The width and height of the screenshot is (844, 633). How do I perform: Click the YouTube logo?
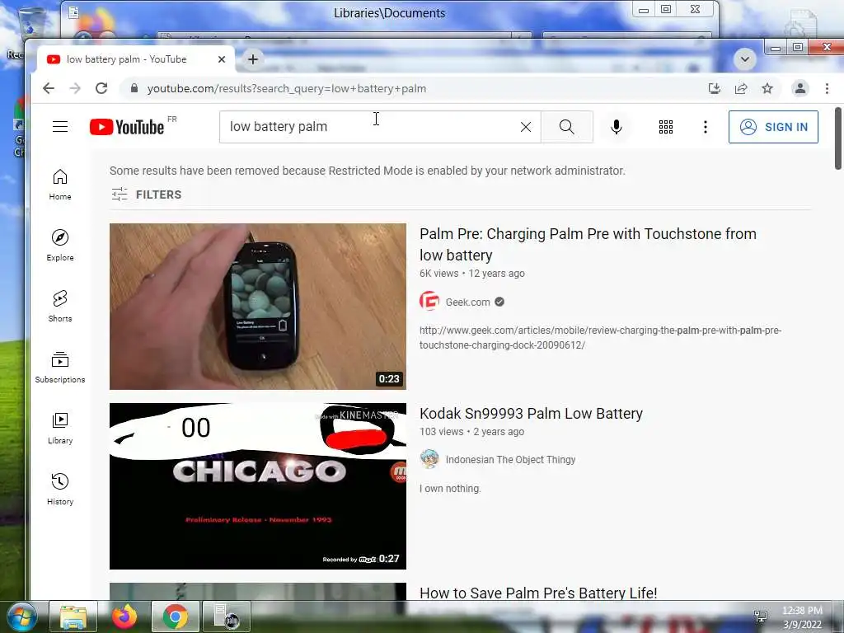tap(126, 127)
